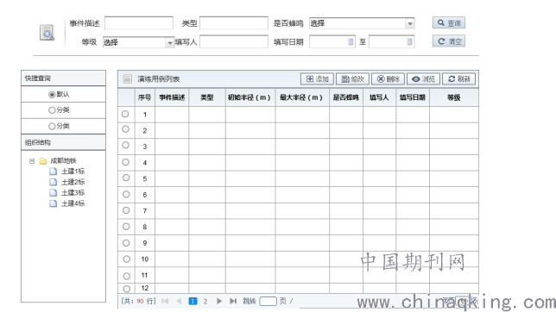Select the radio button for row 8
The image size is (556, 312).
(126, 227)
